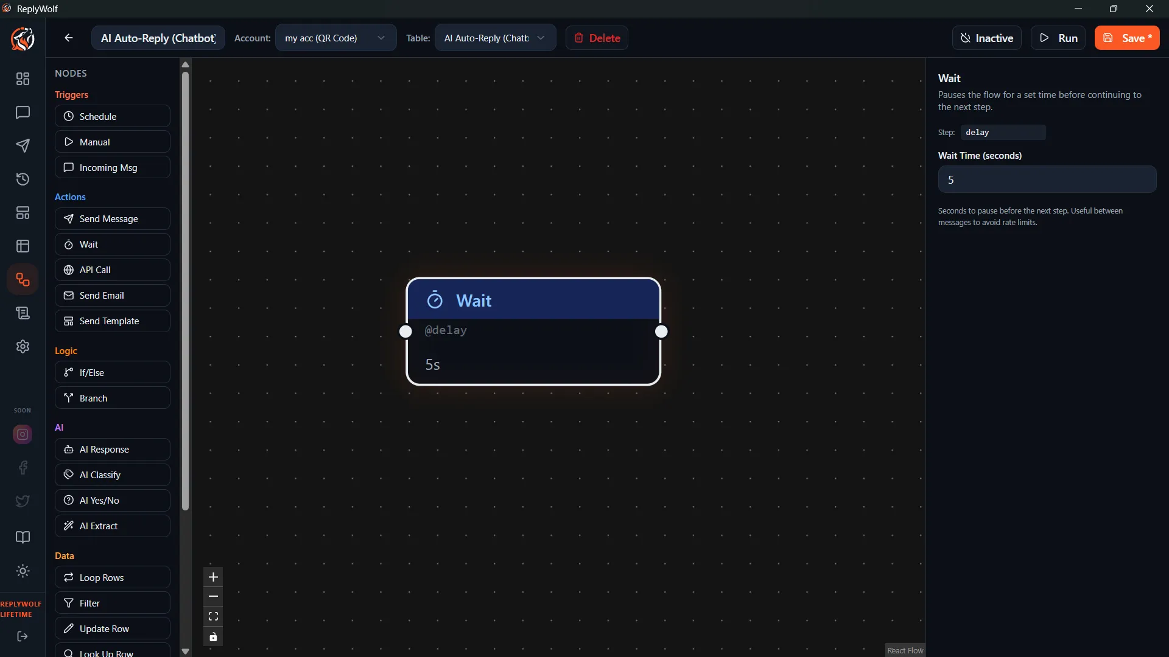Add an If/Else logic node
Viewport: 1169px width, 657px height.
113,372
